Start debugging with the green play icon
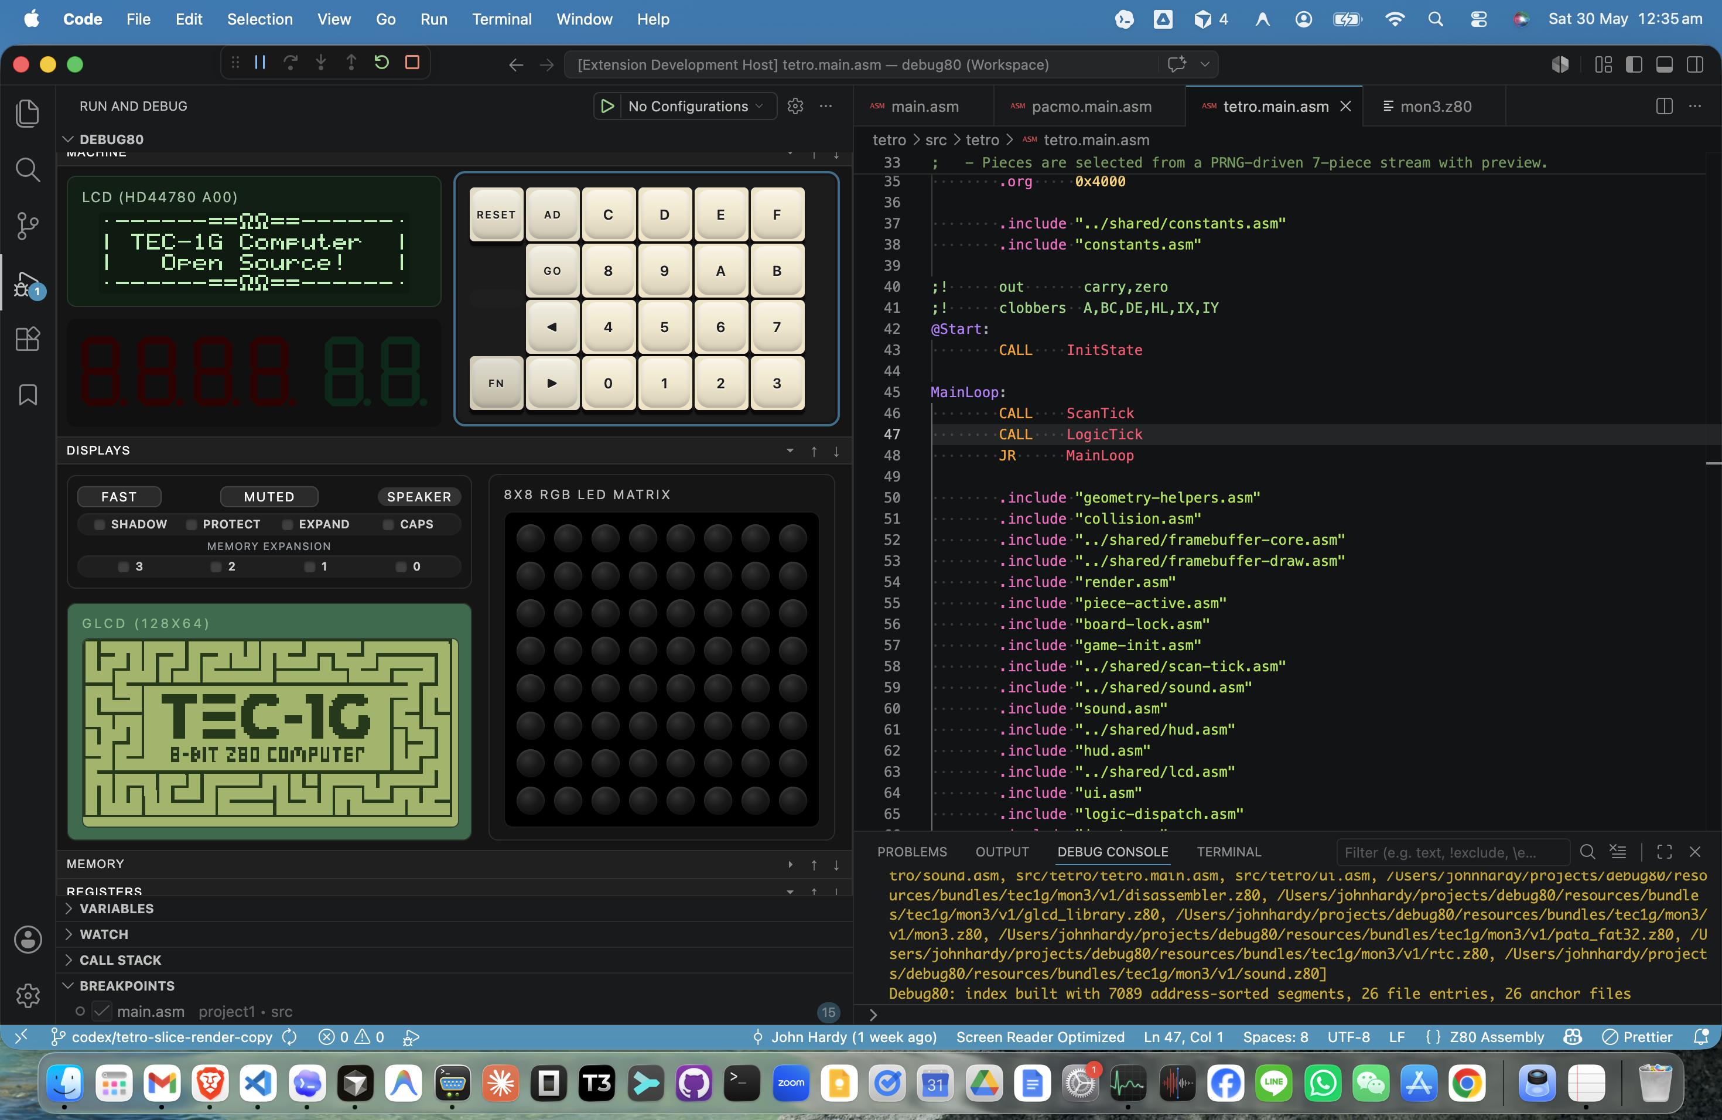The width and height of the screenshot is (1722, 1120). (x=607, y=107)
